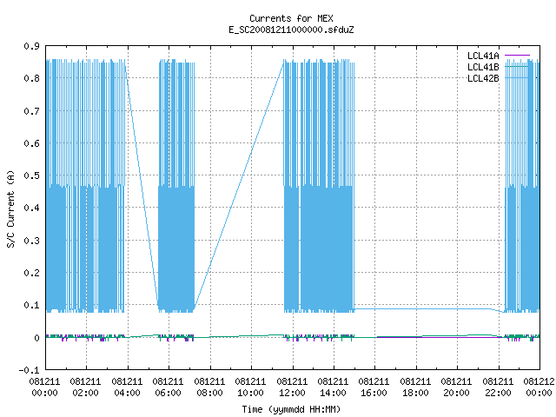Image resolution: width=556 pixels, height=417 pixels.
Task: Click the x-axis tick label 081211 22:00
Action: click(x=498, y=387)
